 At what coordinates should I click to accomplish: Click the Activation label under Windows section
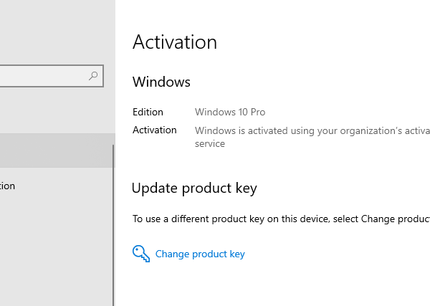pyautogui.click(x=154, y=130)
